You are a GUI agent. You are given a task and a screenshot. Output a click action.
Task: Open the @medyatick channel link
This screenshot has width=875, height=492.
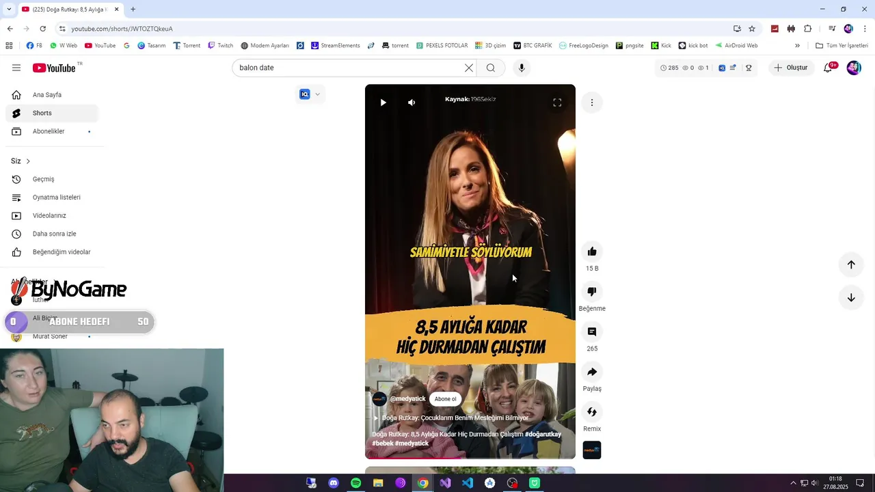point(407,399)
